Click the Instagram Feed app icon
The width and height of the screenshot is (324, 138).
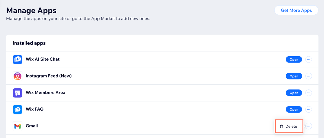pos(17,76)
